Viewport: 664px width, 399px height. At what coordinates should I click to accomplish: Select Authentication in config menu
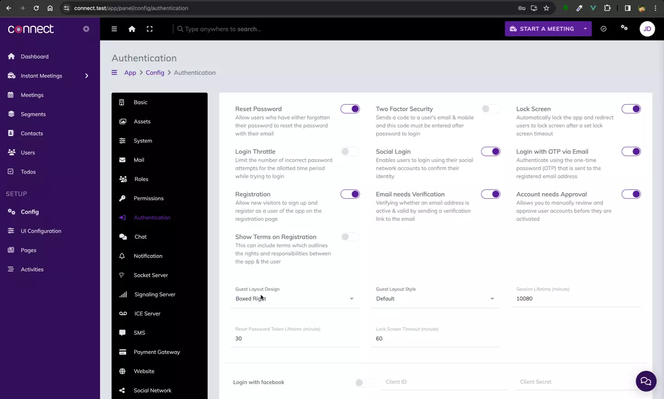tap(160, 217)
